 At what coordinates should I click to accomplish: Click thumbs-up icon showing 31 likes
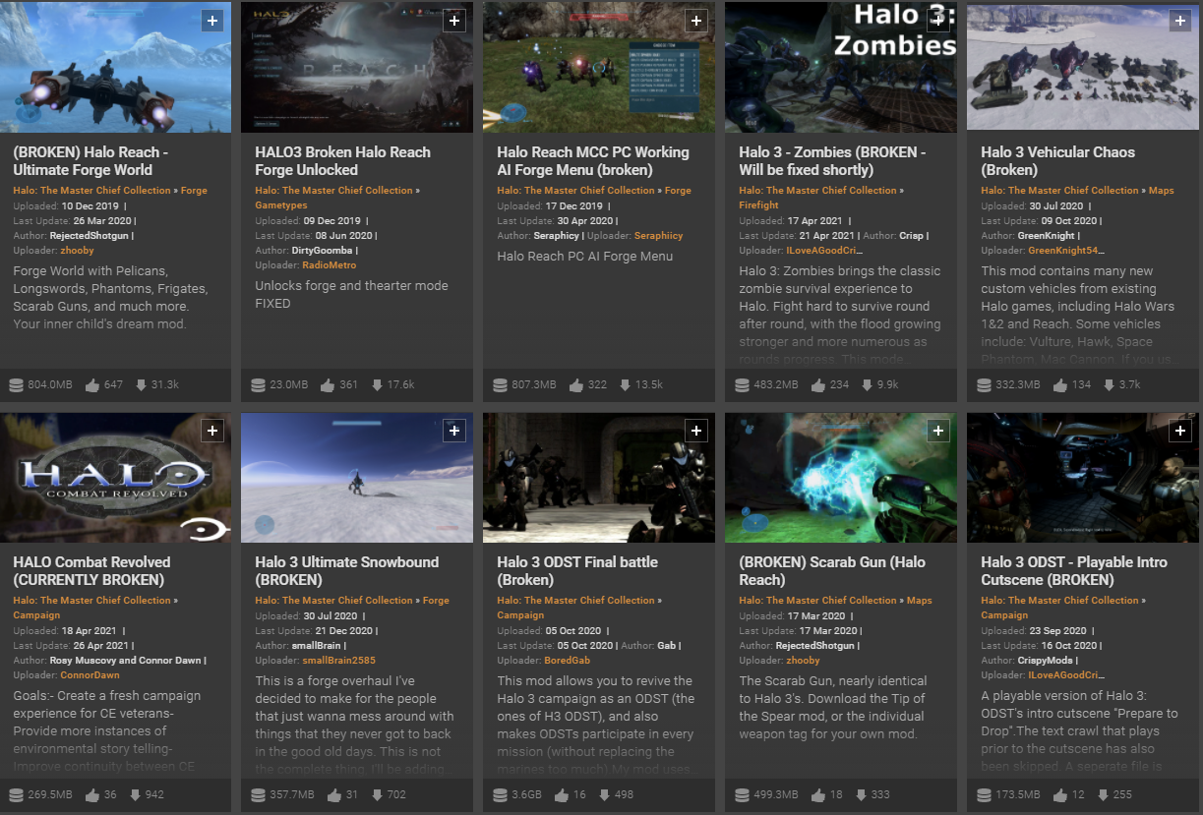334,794
